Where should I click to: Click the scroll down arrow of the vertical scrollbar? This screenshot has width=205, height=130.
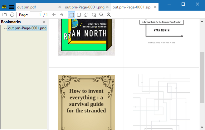tap(202, 127)
